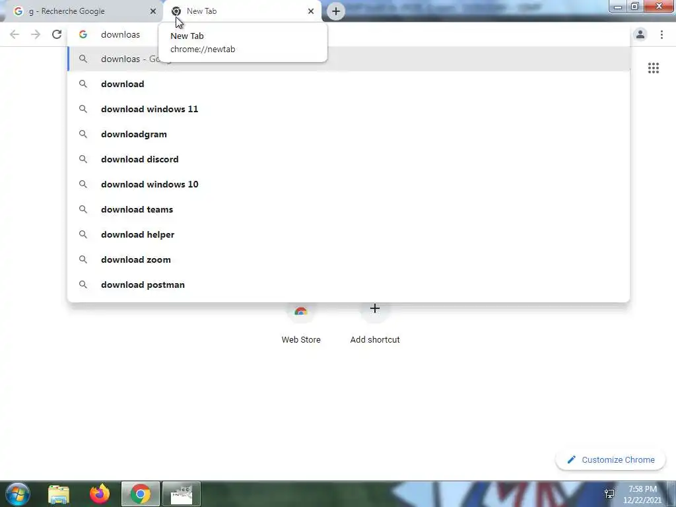This screenshot has width=676, height=507.
Task: Switch to the 'g - Recherche Google' tab
Action: click(x=82, y=11)
